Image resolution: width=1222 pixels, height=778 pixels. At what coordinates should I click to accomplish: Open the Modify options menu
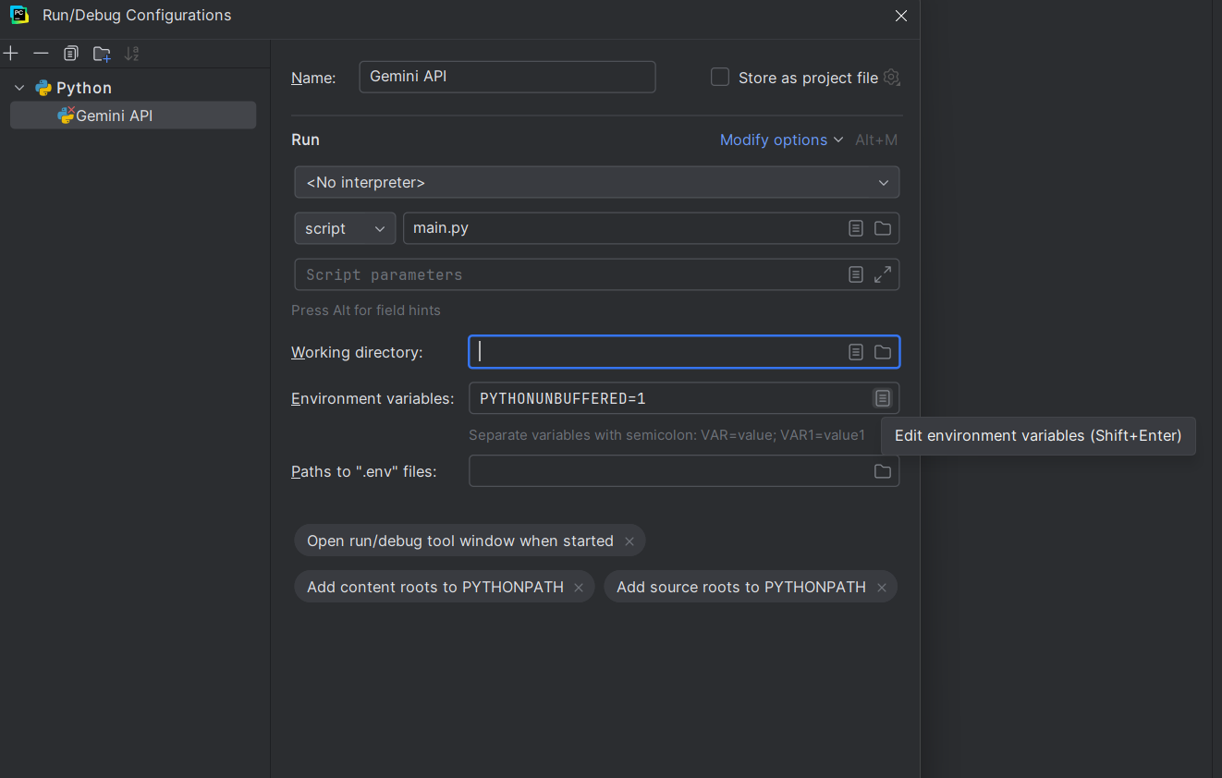click(x=781, y=140)
